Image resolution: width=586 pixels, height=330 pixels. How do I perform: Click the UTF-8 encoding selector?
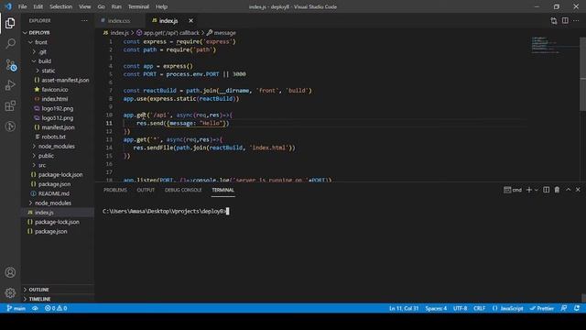pyautogui.click(x=460, y=308)
